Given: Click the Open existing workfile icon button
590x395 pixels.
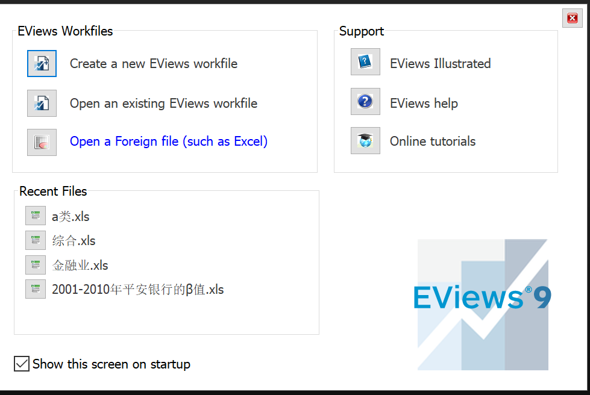Looking at the screenshot, I should (42, 103).
